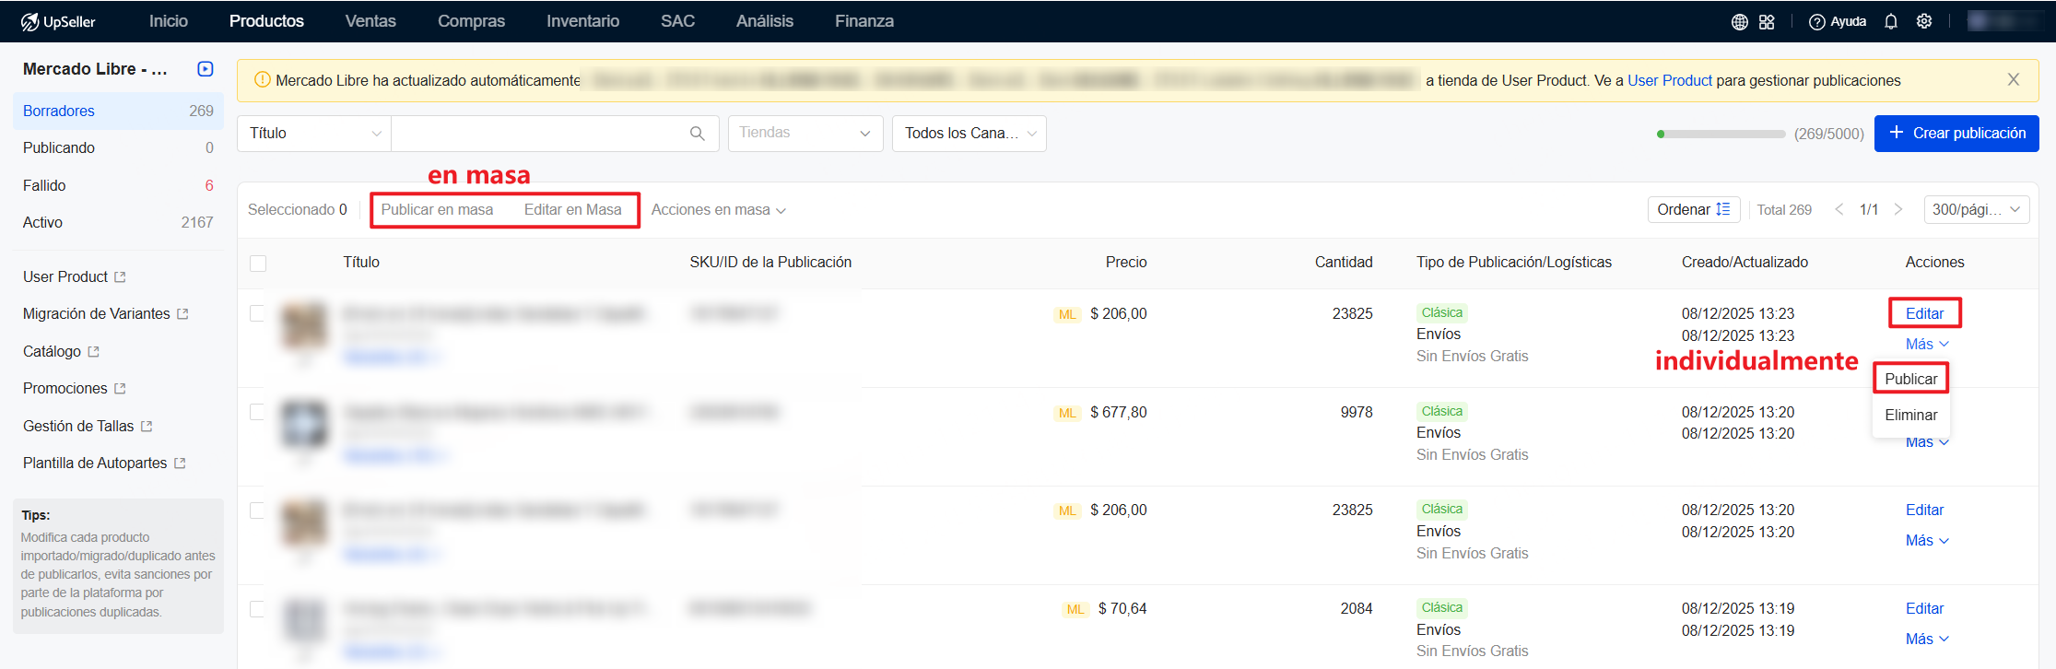Click the notification bell icon
Screen dimensions: 2056x669
(1891, 22)
